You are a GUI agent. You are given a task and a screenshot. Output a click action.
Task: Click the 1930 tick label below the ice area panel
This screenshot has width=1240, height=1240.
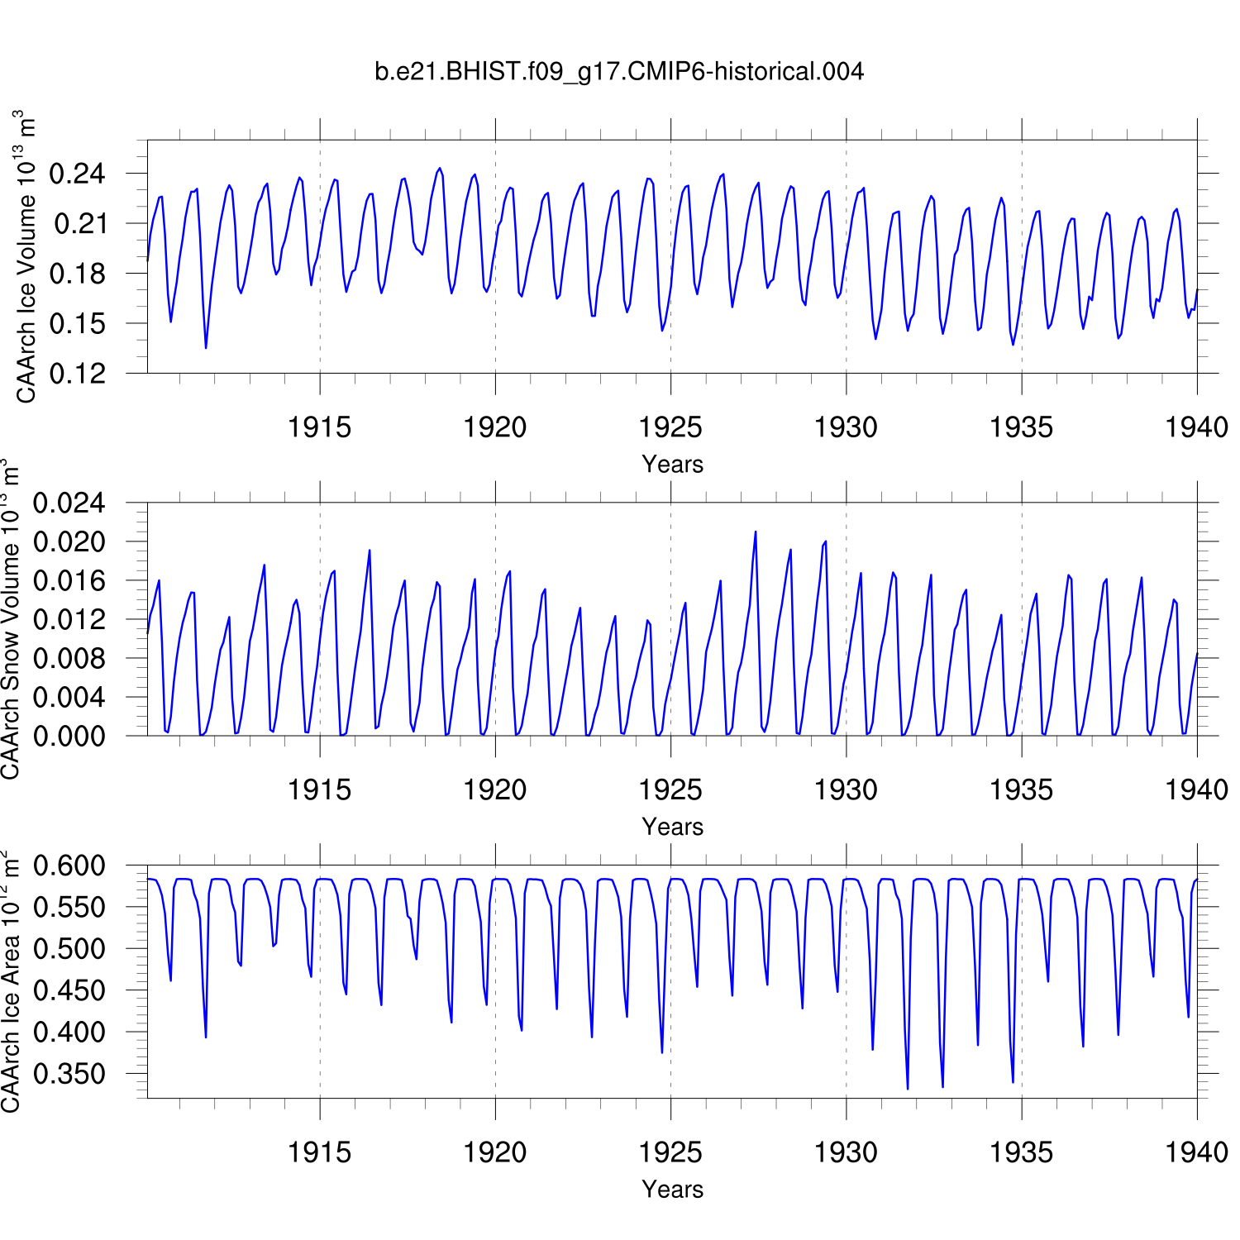click(846, 1152)
